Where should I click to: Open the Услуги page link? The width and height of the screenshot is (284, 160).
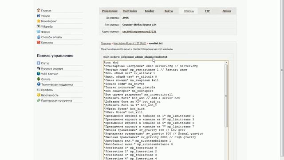(45, 16)
